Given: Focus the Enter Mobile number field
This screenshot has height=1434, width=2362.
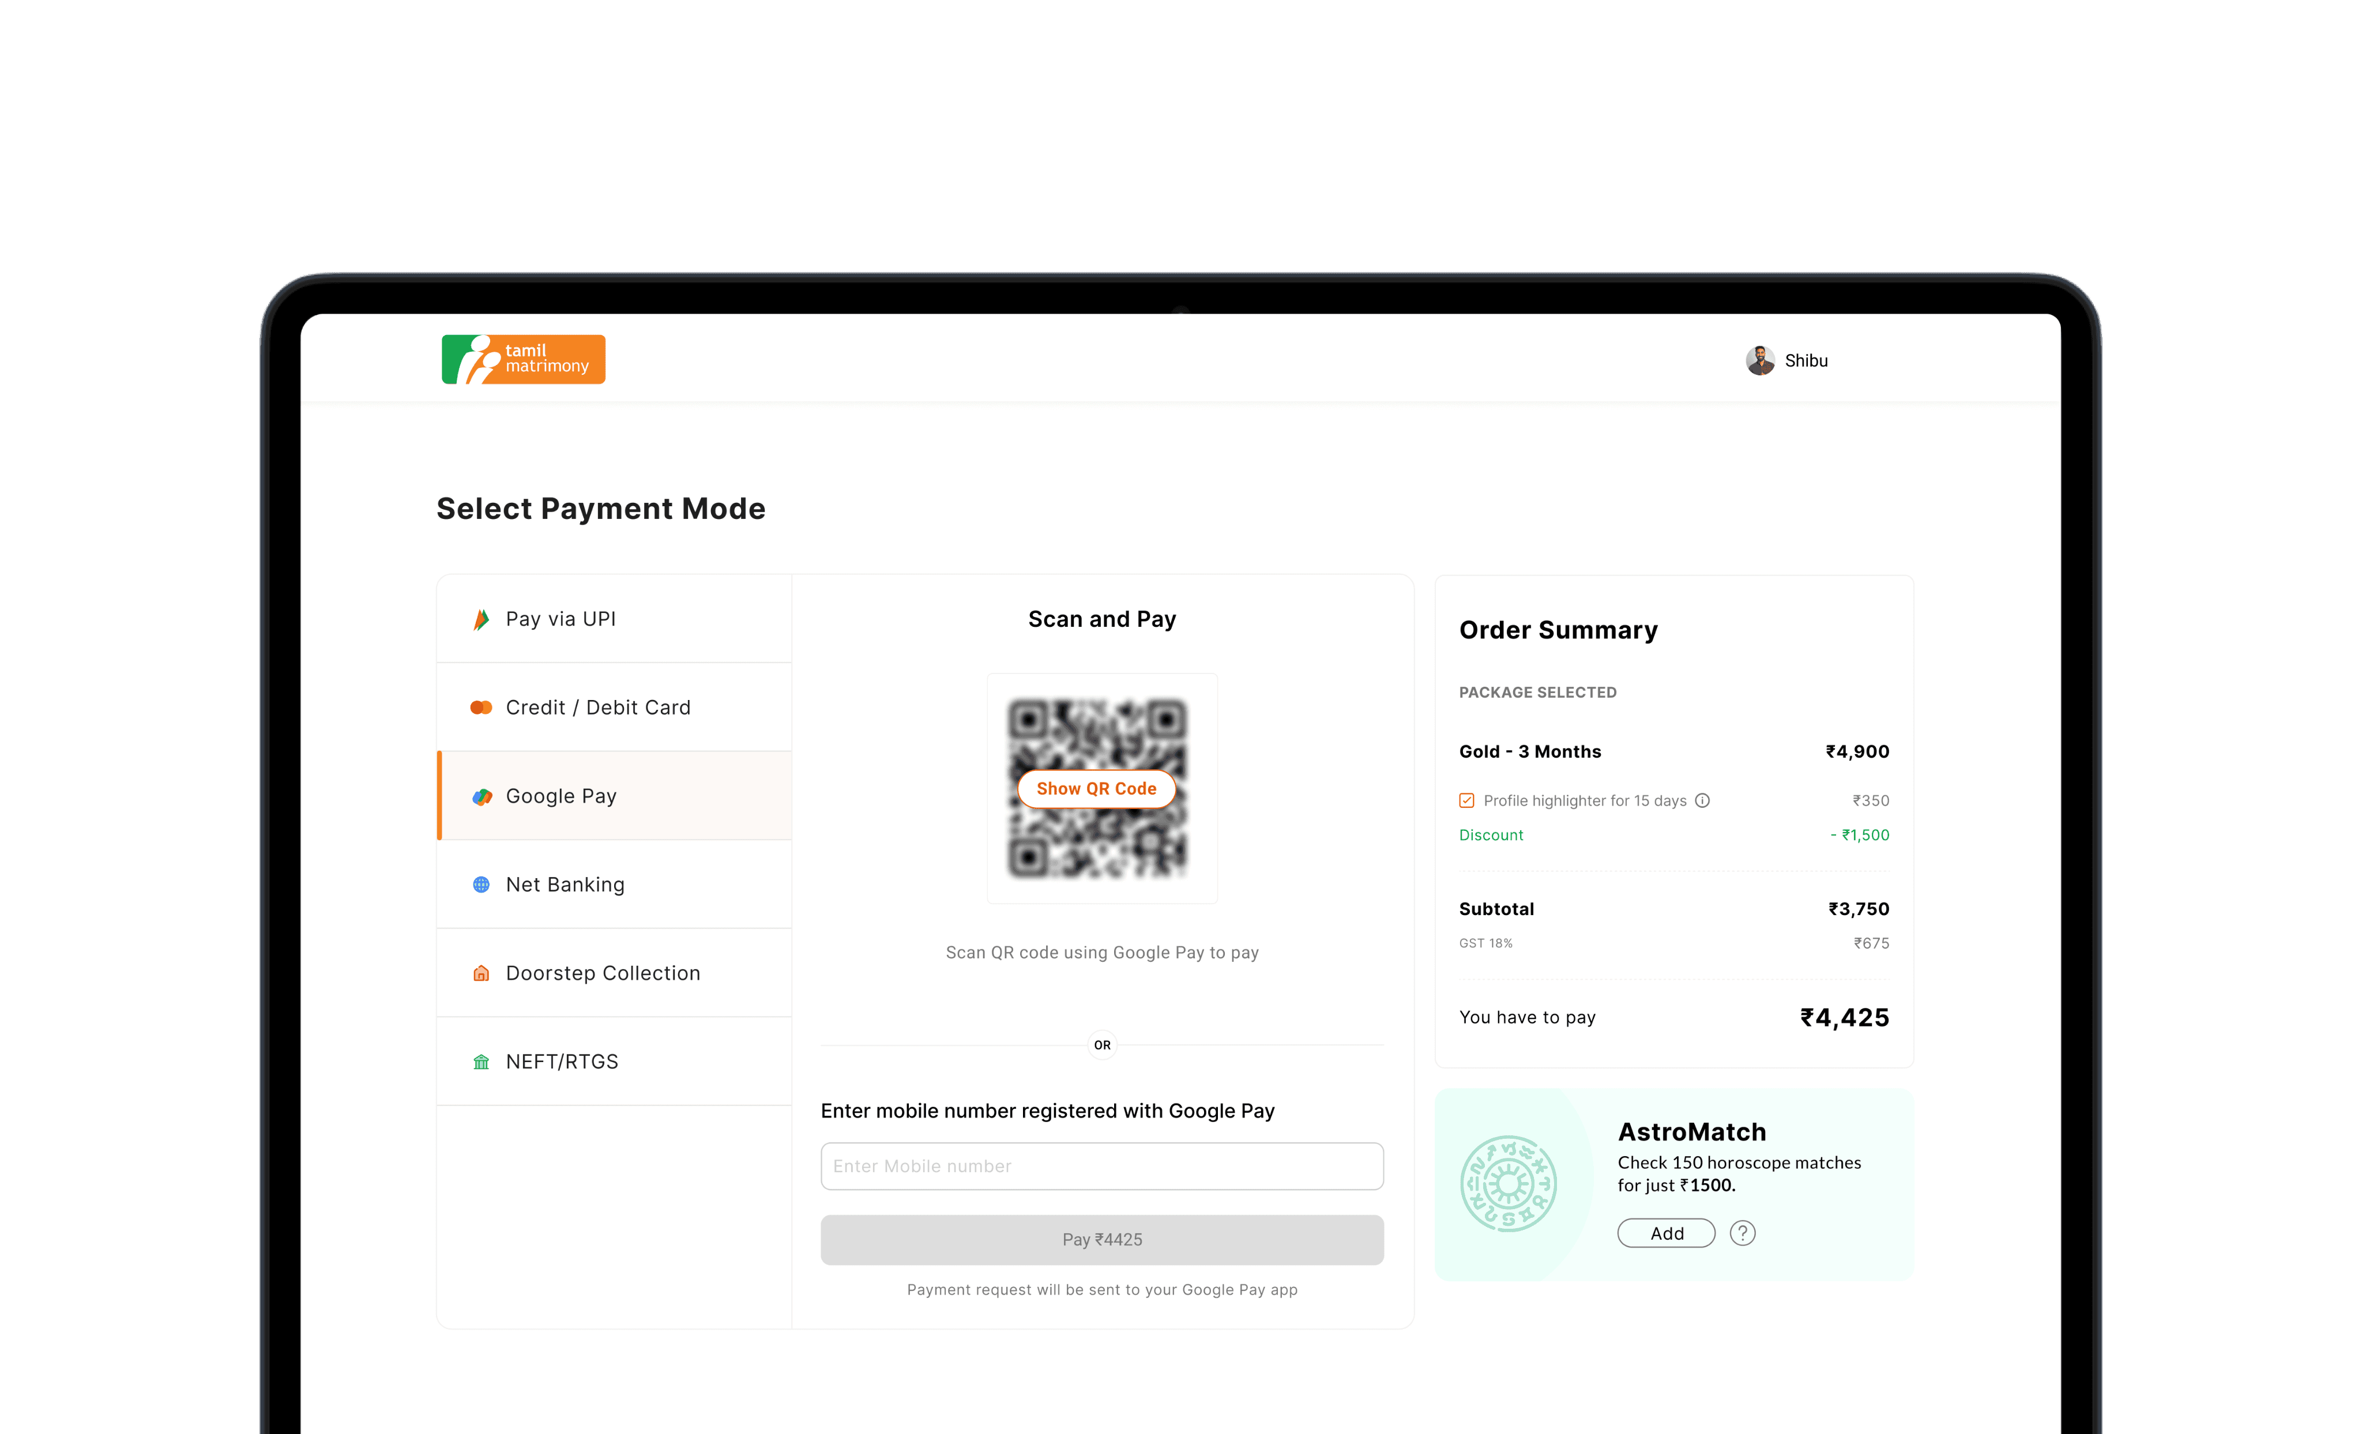Looking at the screenshot, I should (x=1103, y=1166).
